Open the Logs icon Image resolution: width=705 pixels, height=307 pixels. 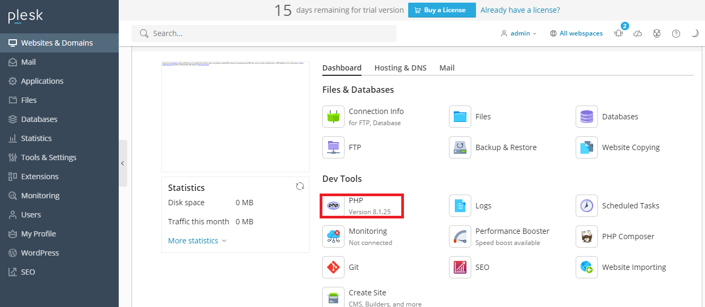pos(460,206)
